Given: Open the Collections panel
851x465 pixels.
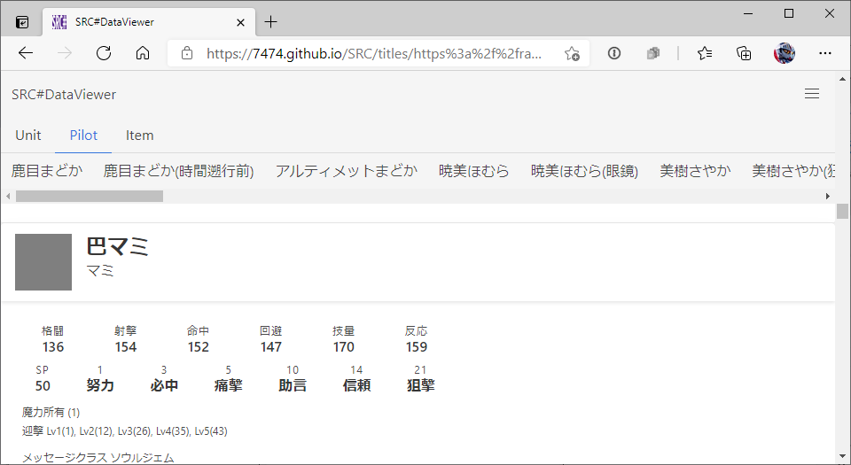Looking at the screenshot, I should [744, 53].
